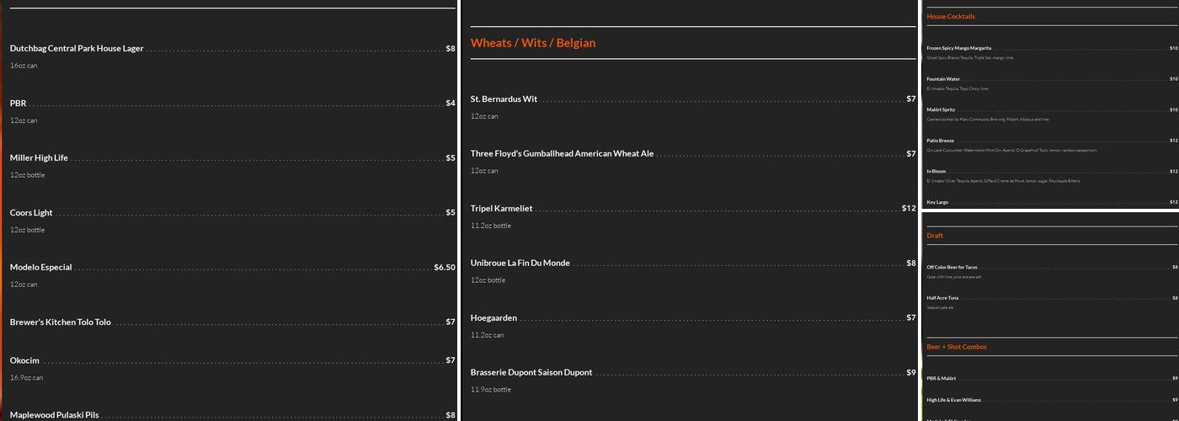Click the PBR beer name

click(19, 104)
